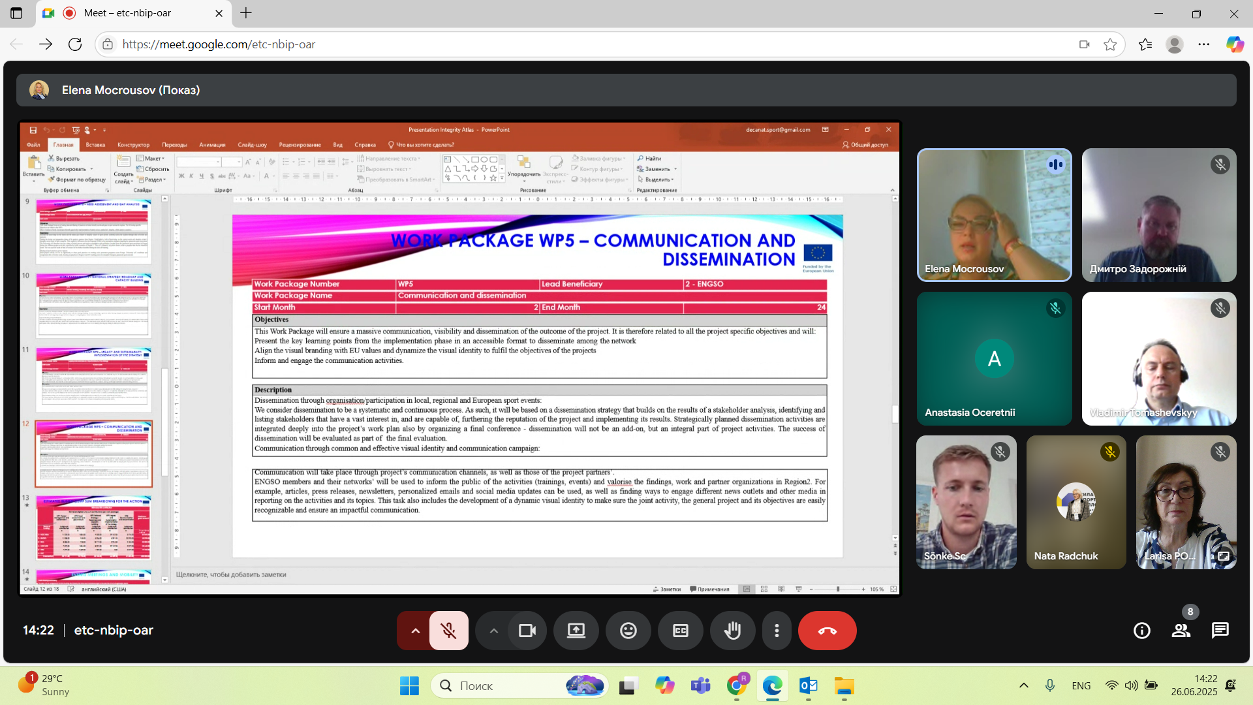Select Дмитро Задорожній video tile
1253x705 pixels.
click(1159, 215)
